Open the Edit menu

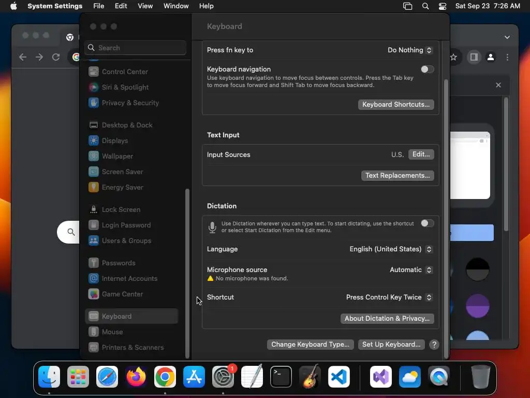(x=121, y=6)
